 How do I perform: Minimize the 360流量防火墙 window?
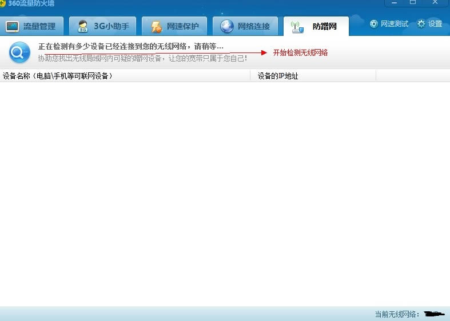click(x=393, y=3)
